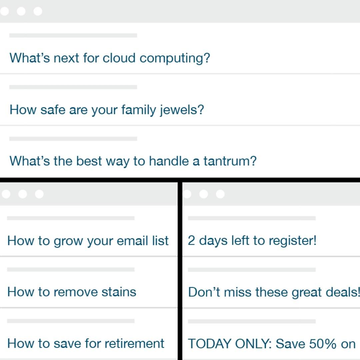The width and height of the screenshot is (360, 360).
Task: Click the leftmost dot in the top window's title bar
Action: [x=4, y=11]
